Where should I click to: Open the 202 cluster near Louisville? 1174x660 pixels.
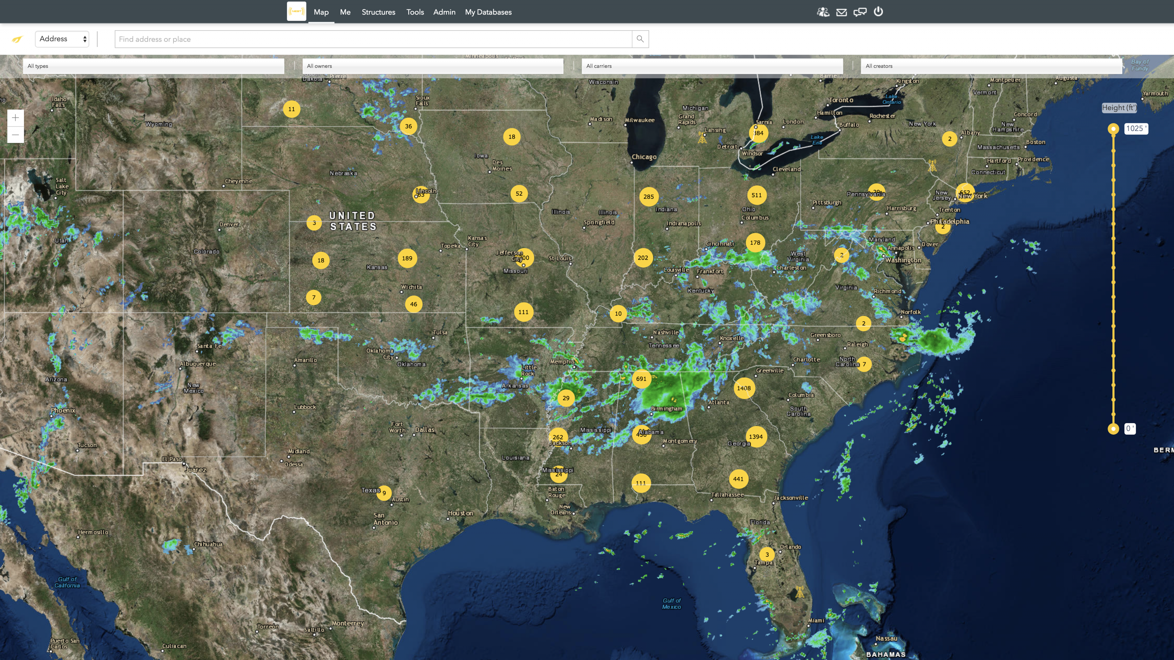point(642,258)
